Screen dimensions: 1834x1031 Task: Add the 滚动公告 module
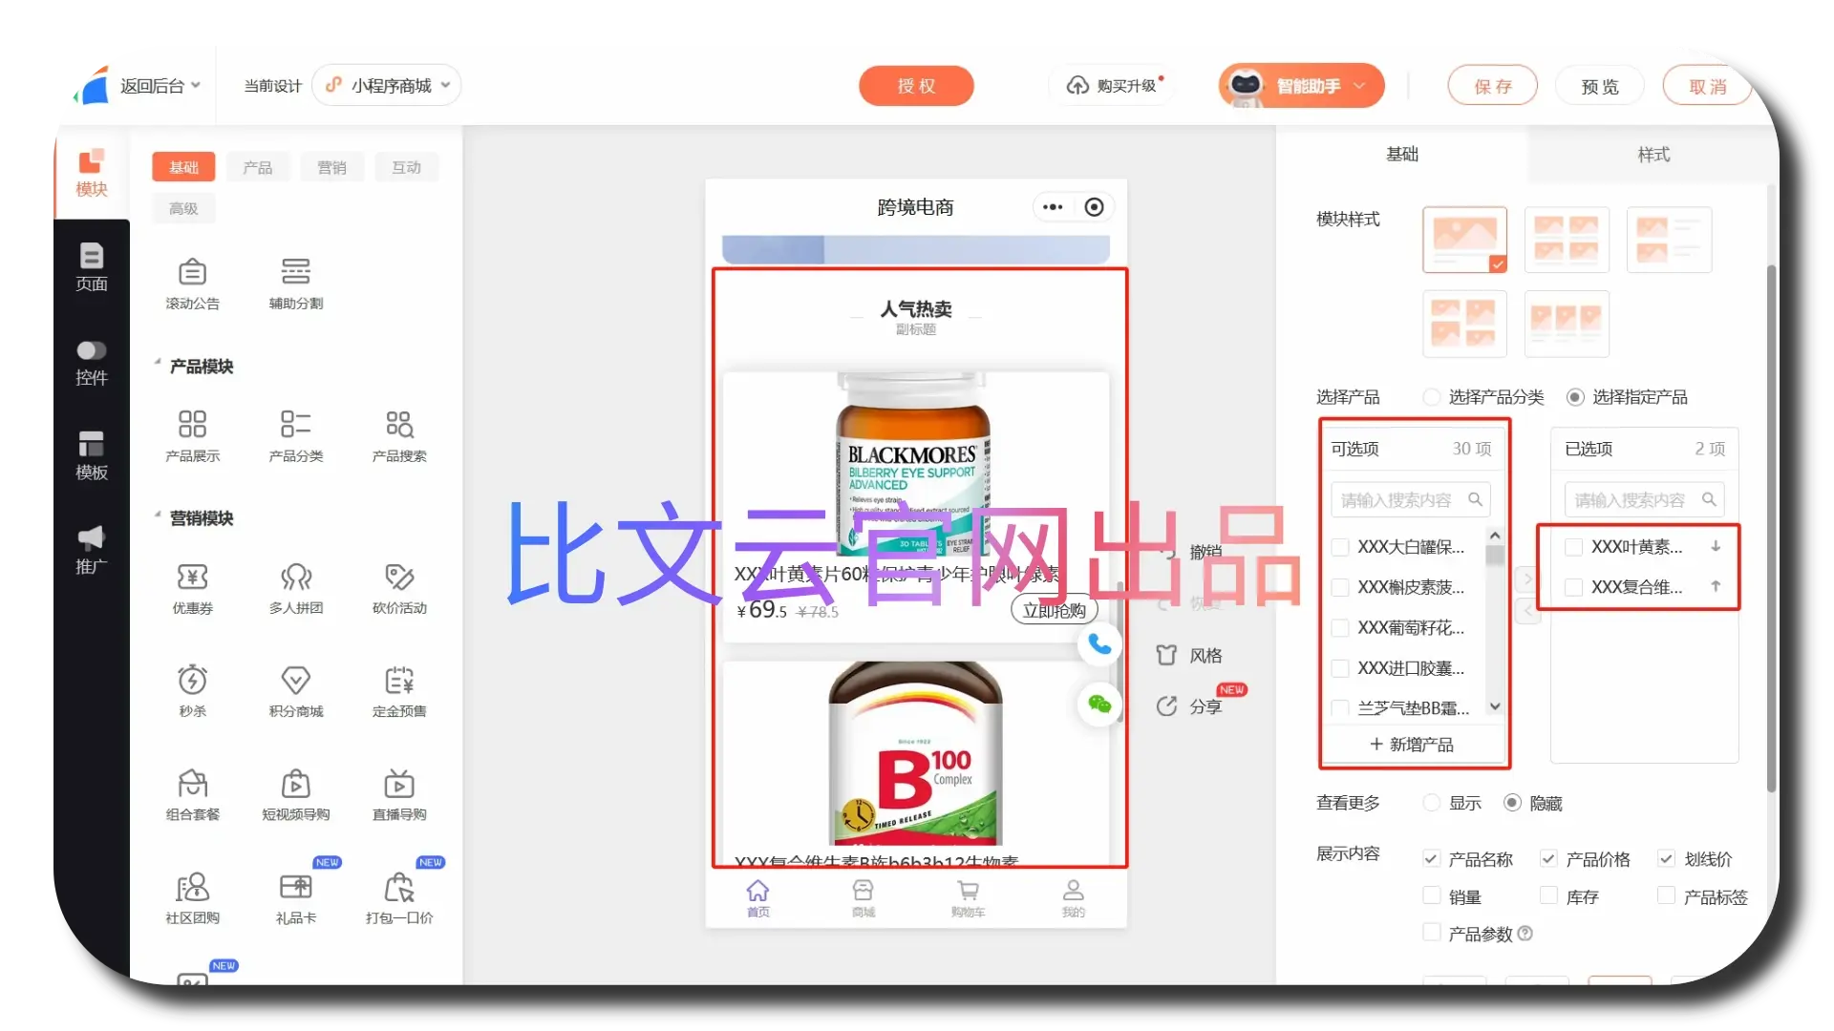192,284
